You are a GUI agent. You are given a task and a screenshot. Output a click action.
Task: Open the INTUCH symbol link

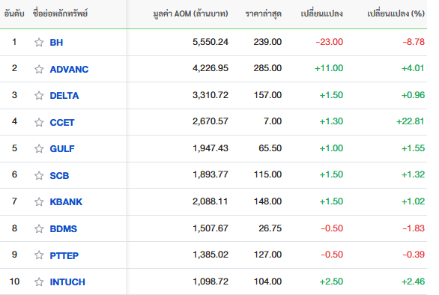tap(67, 282)
